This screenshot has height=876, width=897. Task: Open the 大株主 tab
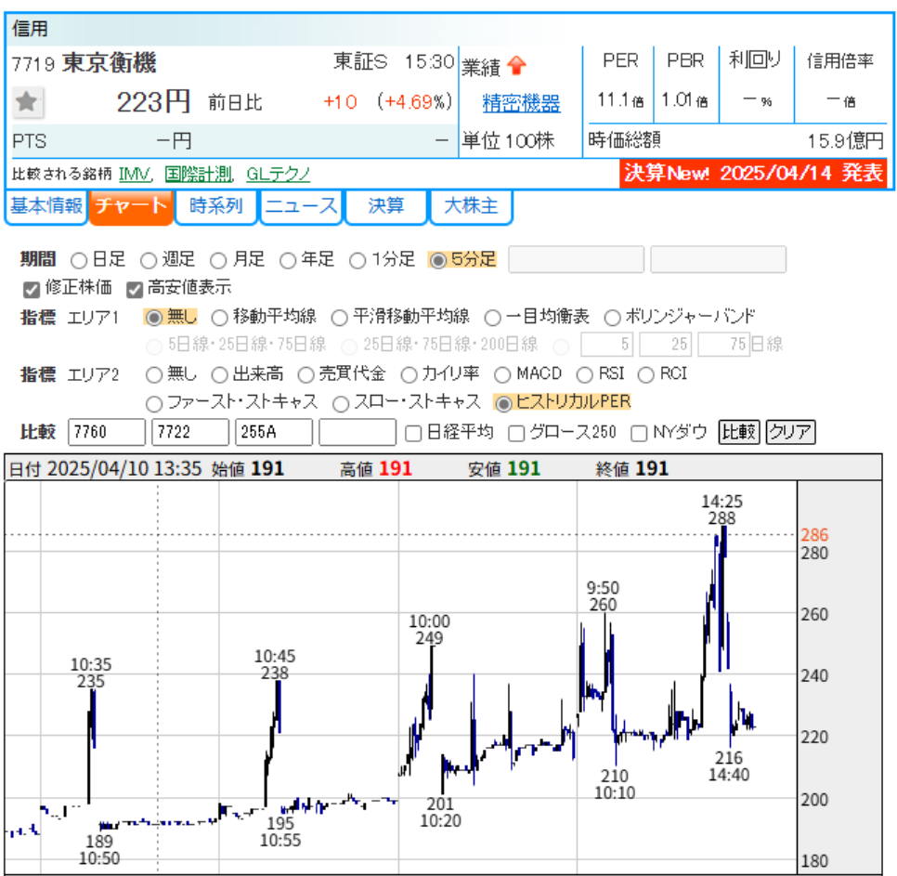click(471, 206)
